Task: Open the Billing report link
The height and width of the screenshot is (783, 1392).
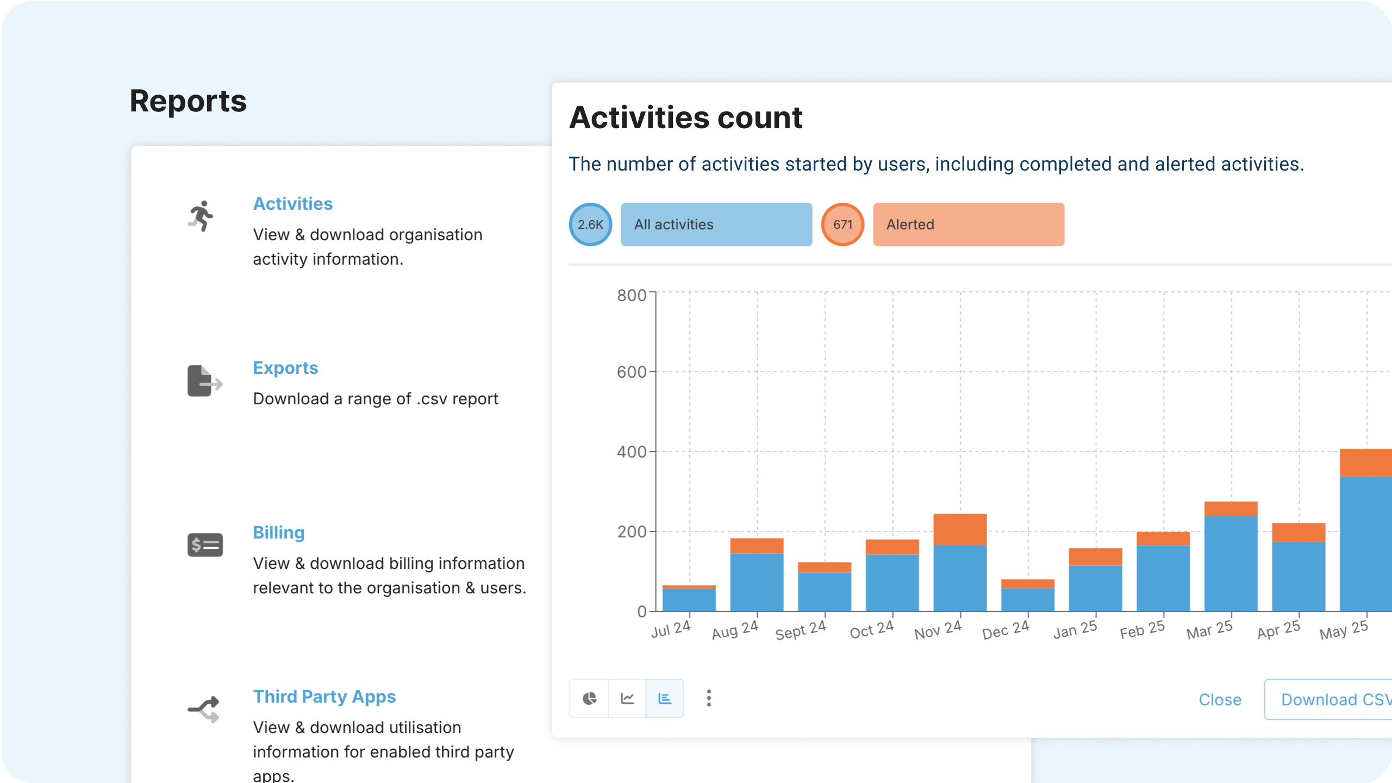Action: click(278, 533)
